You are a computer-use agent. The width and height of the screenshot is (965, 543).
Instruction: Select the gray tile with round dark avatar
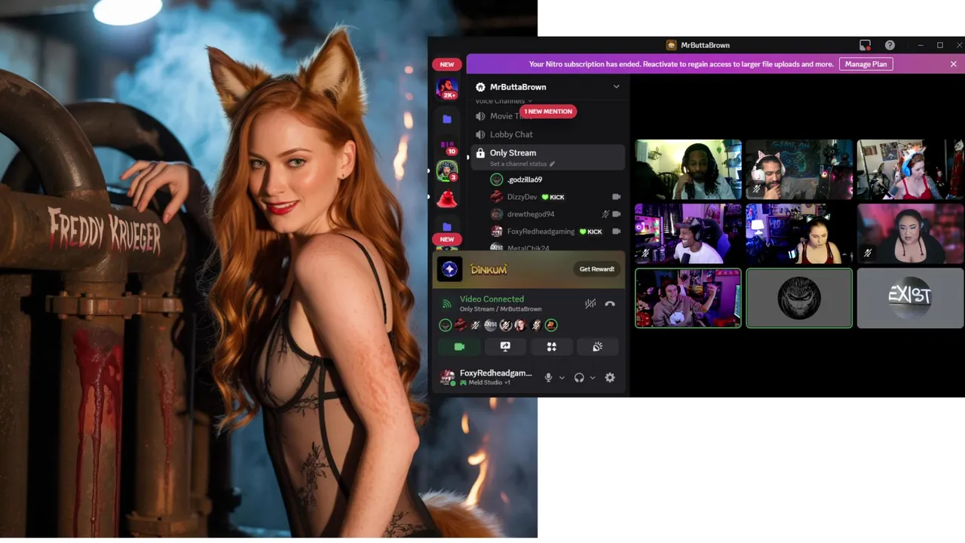799,298
